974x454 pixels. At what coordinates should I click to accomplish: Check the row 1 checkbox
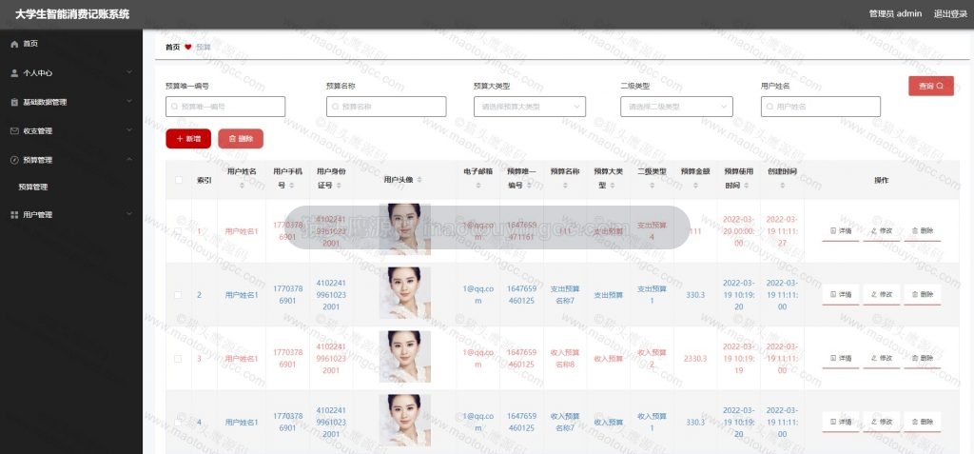coord(178,231)
